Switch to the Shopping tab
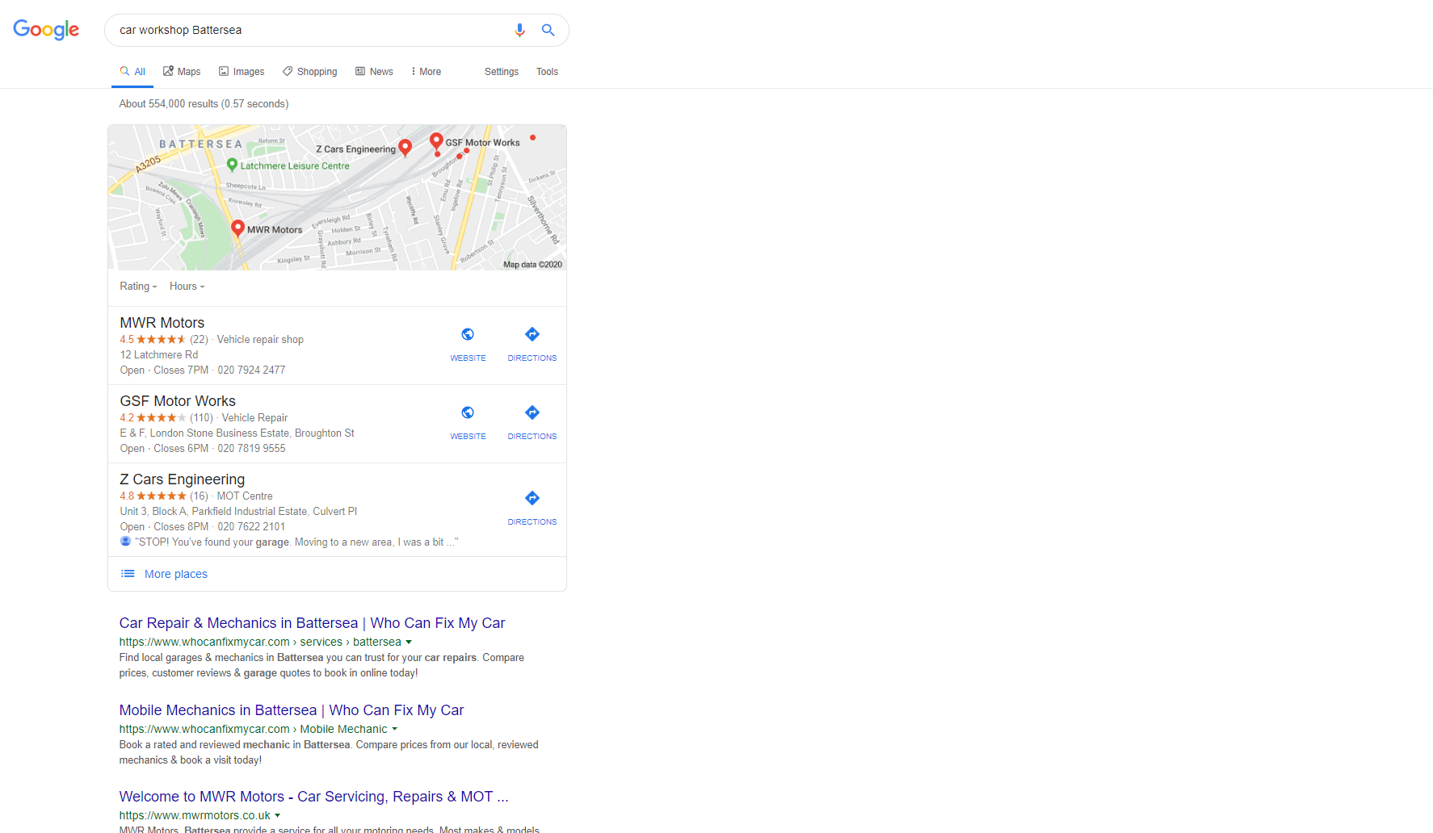 tap(309, 72)
